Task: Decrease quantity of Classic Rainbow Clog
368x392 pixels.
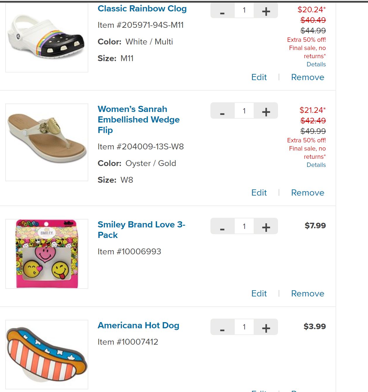Action: pos(222,11)
